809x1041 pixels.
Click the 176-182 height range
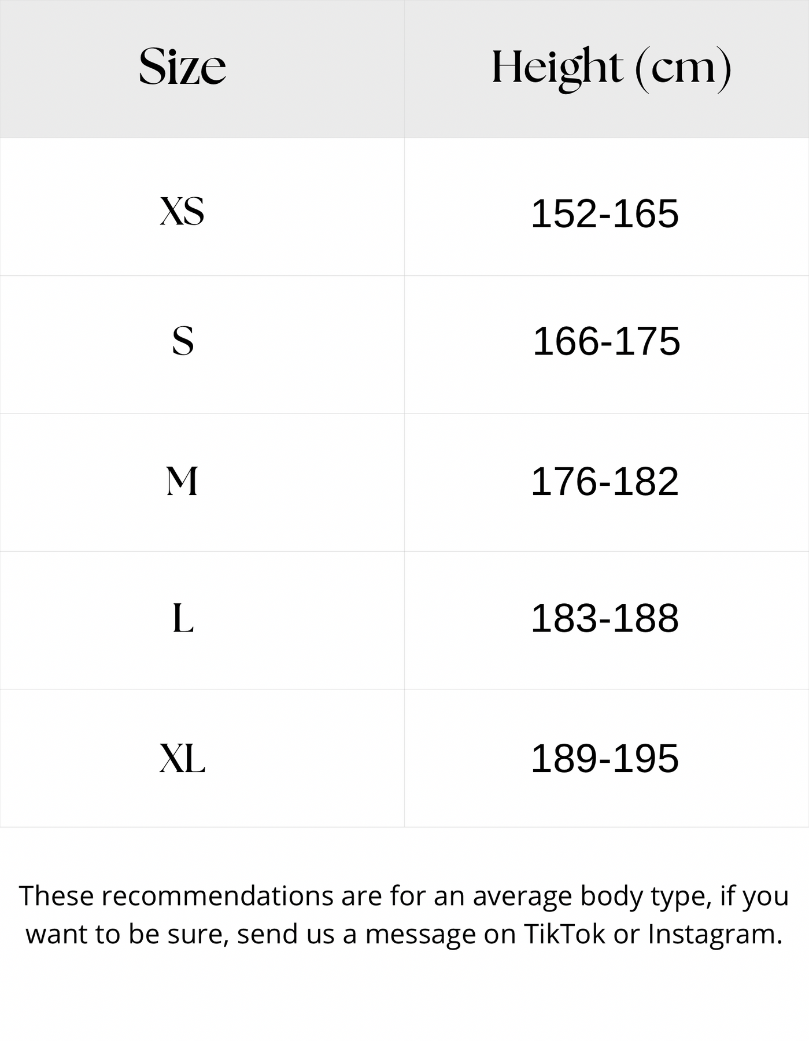(604, 481)
